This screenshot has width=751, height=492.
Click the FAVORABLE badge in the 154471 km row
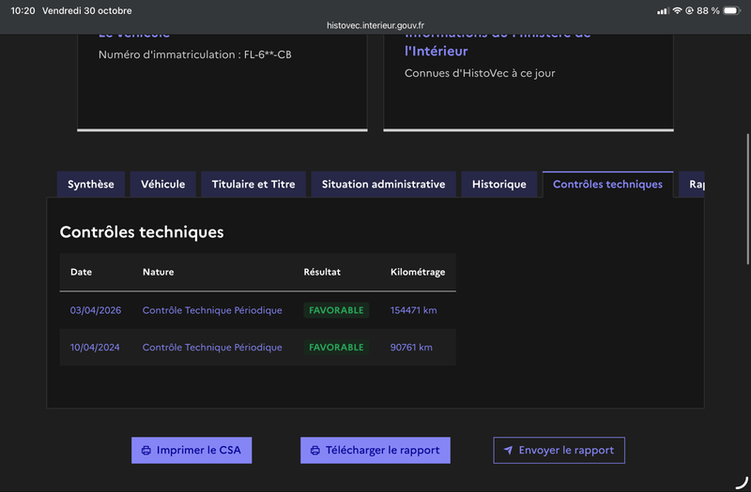(336, 310)
